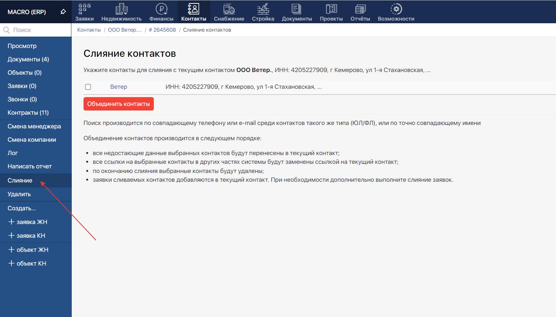Choose Удалить in the sidebar menu
Screen dimensions: 556x317
tap(19, 194)
